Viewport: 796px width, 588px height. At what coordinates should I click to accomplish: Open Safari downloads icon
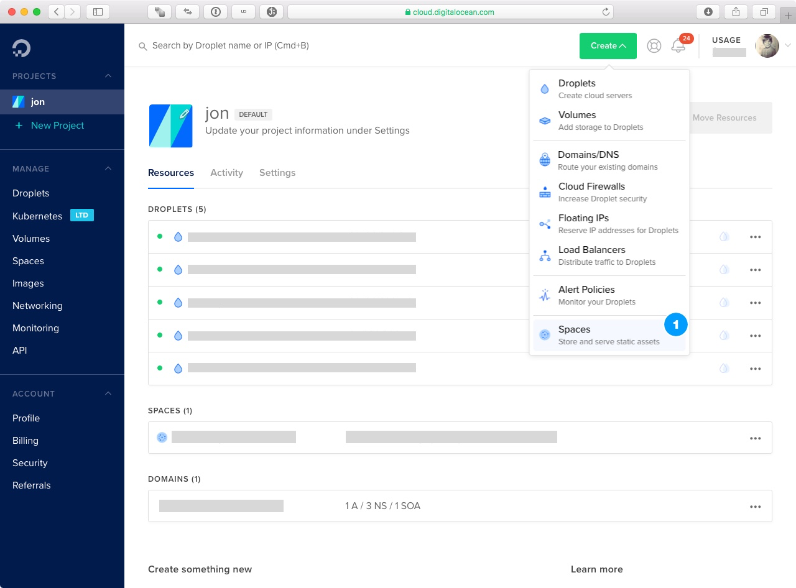[x=708, y=12]
